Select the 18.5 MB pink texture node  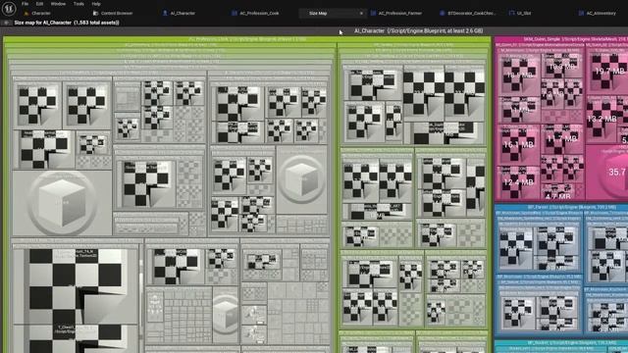point(518,76)
